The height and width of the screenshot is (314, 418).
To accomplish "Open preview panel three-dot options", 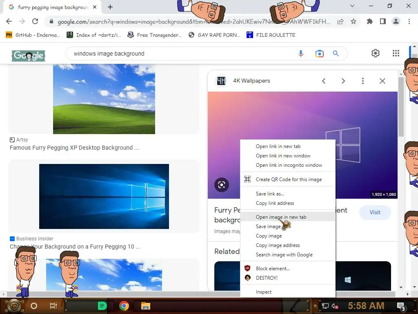I will pos(362,81).
